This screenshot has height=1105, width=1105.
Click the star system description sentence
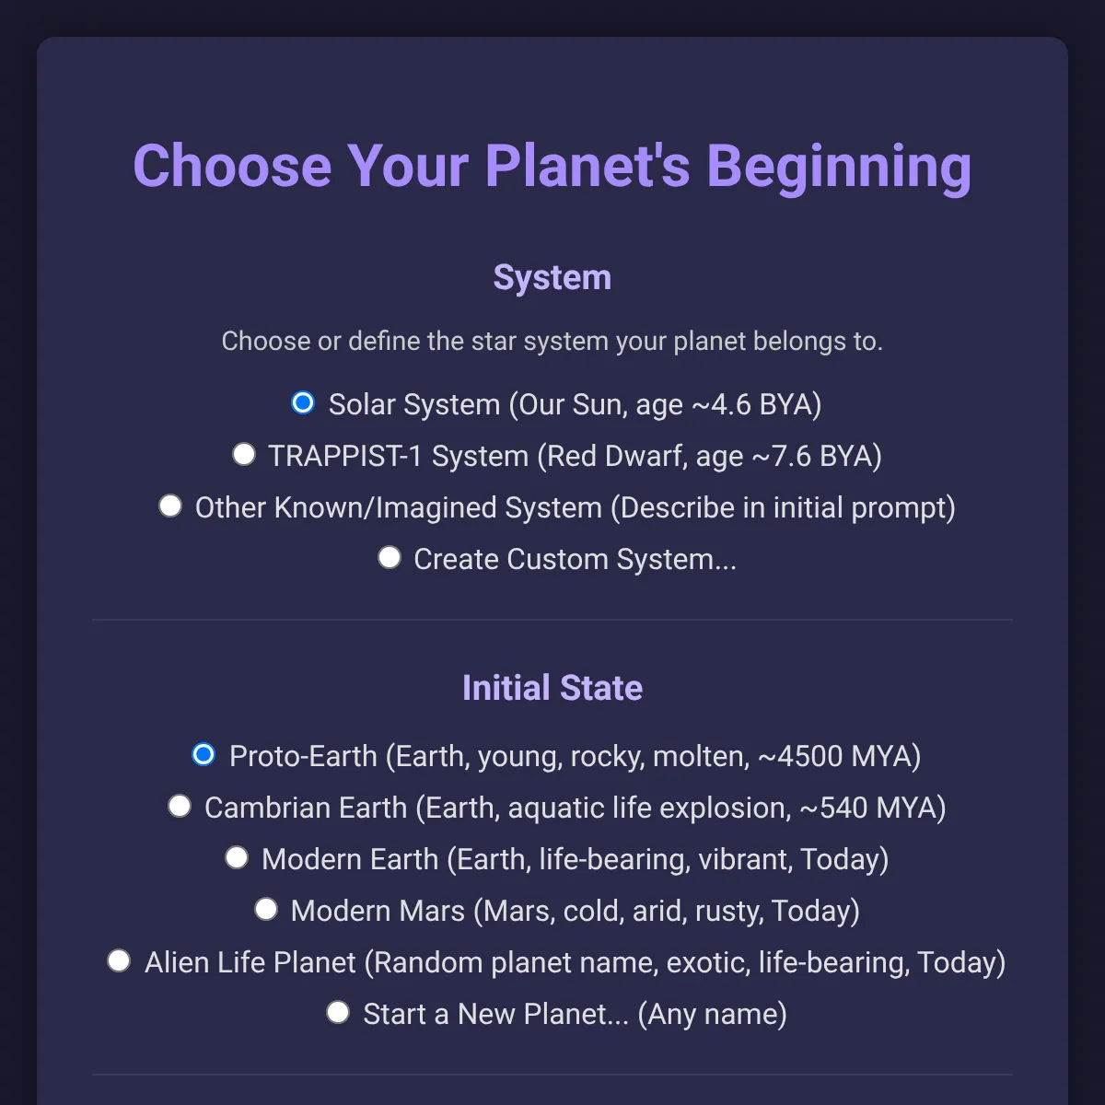click(x=552, y=342)
